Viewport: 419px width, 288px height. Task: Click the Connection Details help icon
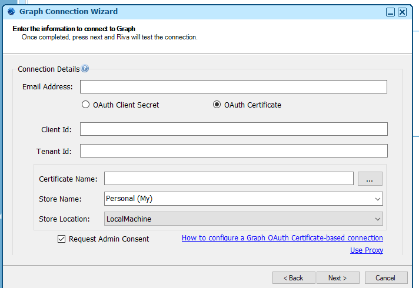pyautogui.click(x=85, y=69)
